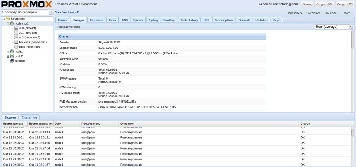Screen dimensions: 356x167
Task: Sort by the Статус column header in tasks
Action: point(325,124)
